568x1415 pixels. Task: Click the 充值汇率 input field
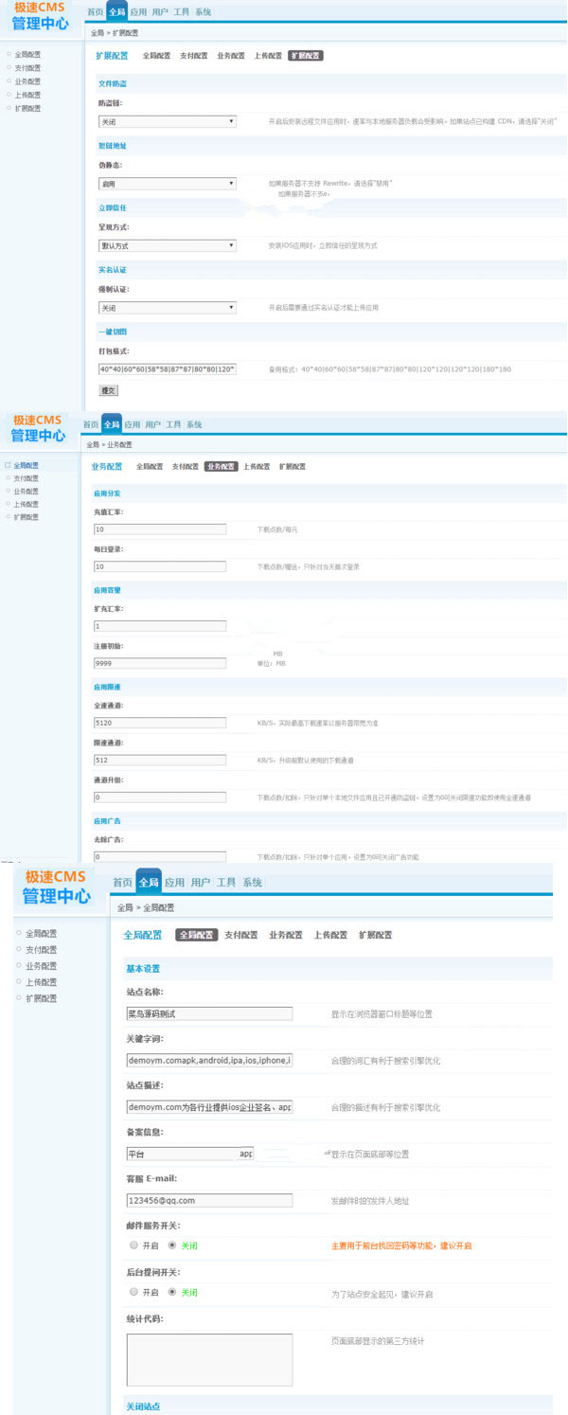(159, 529)
